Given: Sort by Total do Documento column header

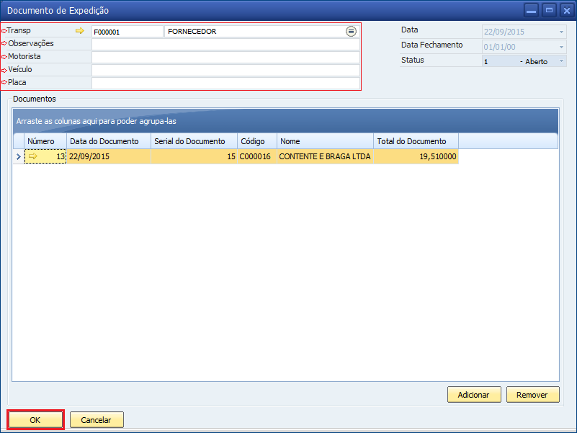Looking at the screenshot, I should (x=416, y=141).
